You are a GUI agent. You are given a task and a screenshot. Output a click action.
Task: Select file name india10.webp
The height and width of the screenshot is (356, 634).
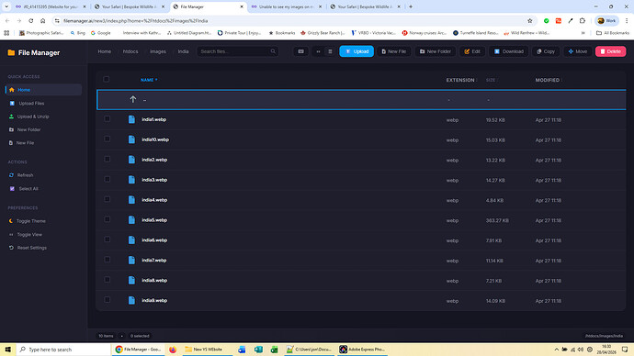155,139
